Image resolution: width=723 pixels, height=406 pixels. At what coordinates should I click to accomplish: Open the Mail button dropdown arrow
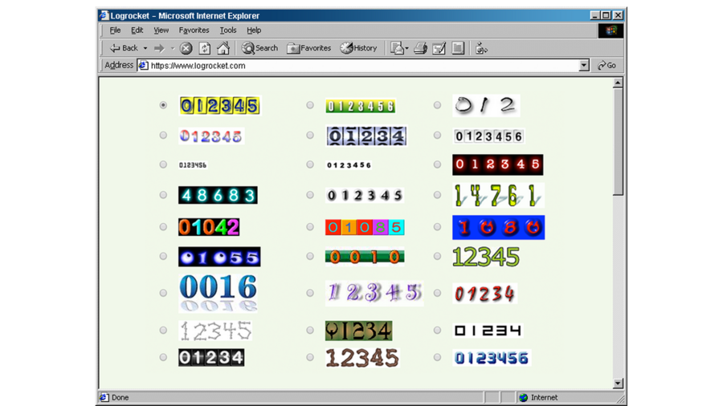pyautogui.click(x=407, y=48)
